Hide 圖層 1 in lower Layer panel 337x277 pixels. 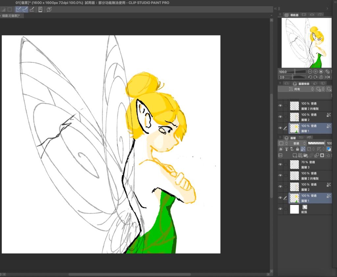pyautogui.click(x=280, y=198)
